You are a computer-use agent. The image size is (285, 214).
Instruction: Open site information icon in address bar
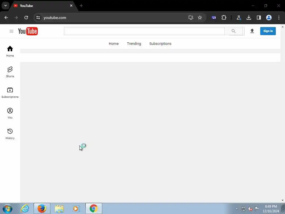(x=38, y=18)
